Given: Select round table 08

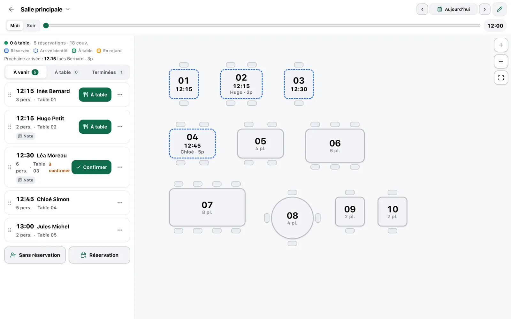Looking at the screenshot, I should (x=292, y=218).
